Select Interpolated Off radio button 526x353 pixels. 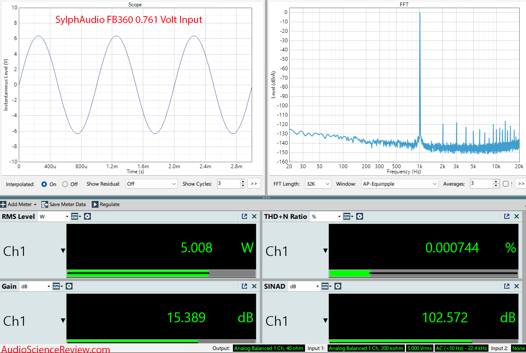pyautogui.click(x=65, y=184)
